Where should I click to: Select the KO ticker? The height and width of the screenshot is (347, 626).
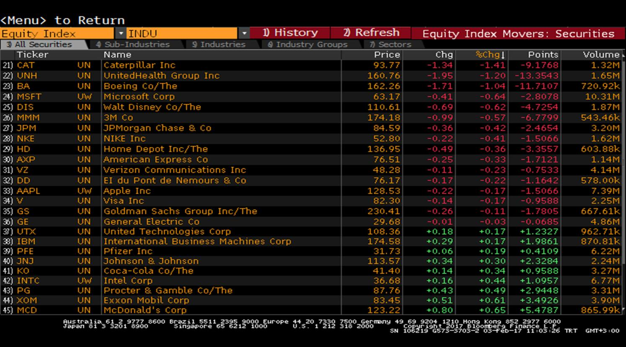point(23,271)
